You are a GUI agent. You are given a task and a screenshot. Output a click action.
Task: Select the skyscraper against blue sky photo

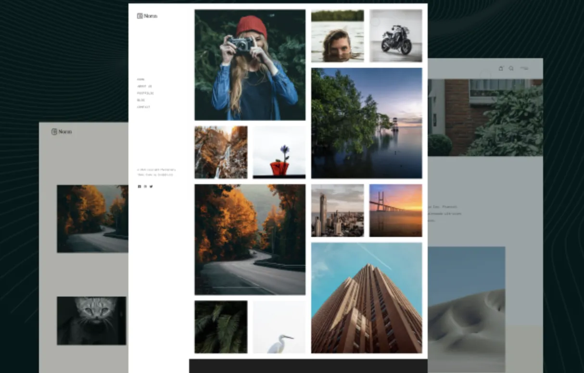pos(367,298)
